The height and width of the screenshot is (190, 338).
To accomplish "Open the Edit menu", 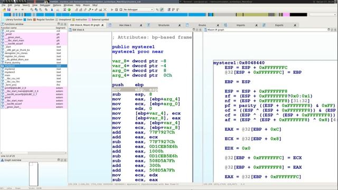I will (x=10, y=5).
